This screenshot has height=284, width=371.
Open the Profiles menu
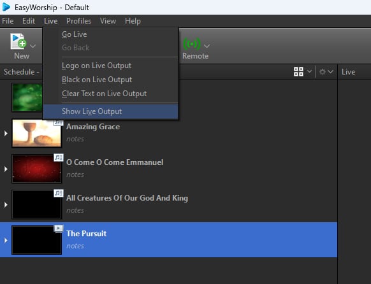click(78, 21)
